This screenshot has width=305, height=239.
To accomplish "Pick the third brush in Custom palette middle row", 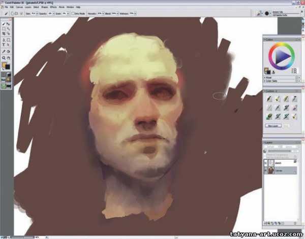I will pyautogui.click(x=286, y=108).
